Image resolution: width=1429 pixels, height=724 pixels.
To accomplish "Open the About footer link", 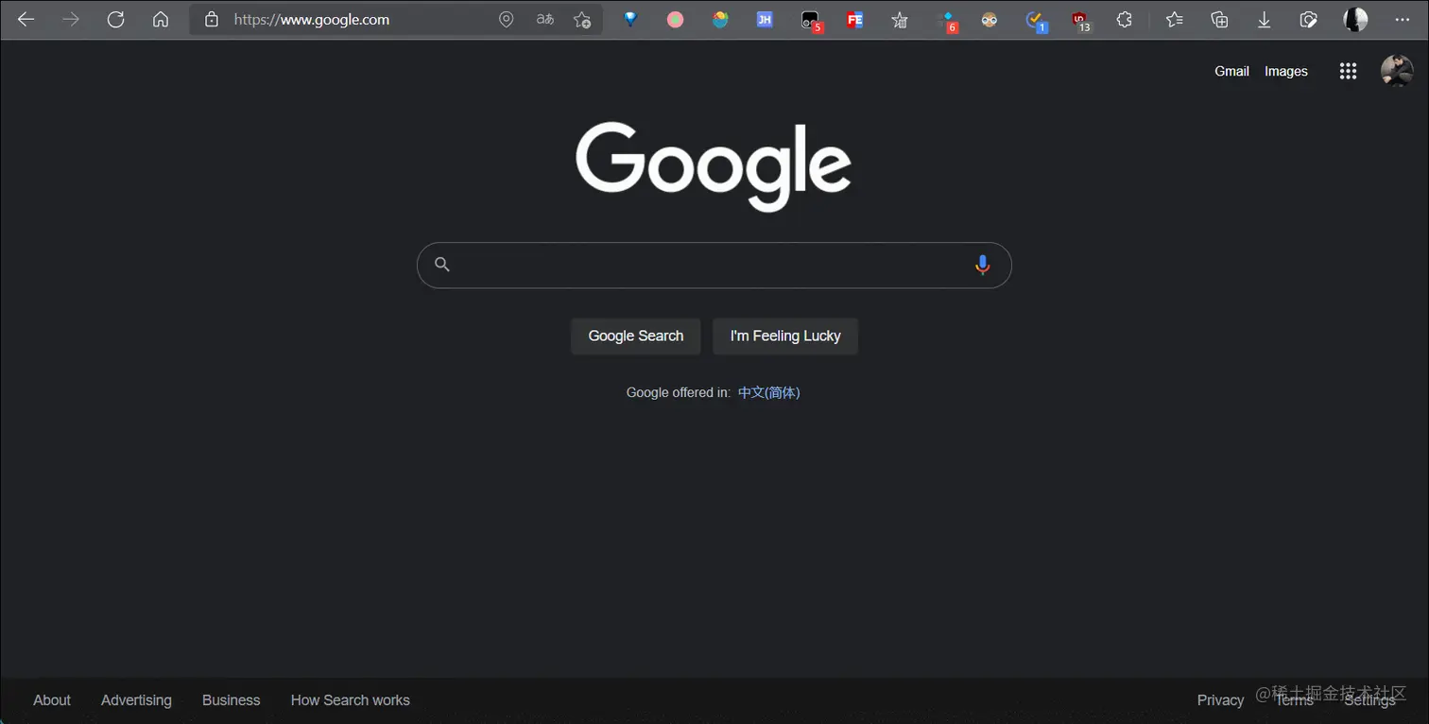I will 52,700.
